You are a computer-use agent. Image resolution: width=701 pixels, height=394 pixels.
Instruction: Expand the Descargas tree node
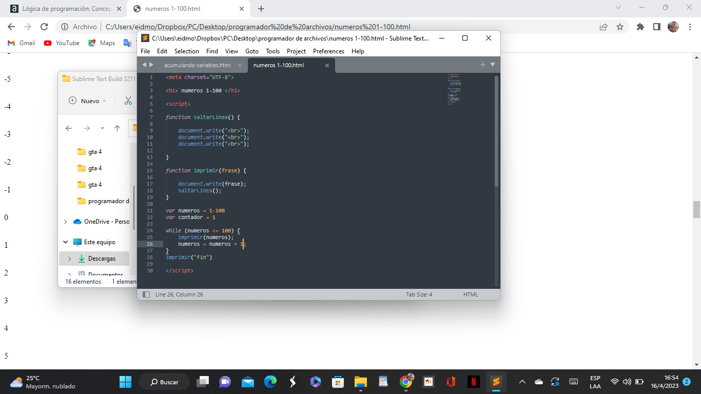[x=69, y=259]
